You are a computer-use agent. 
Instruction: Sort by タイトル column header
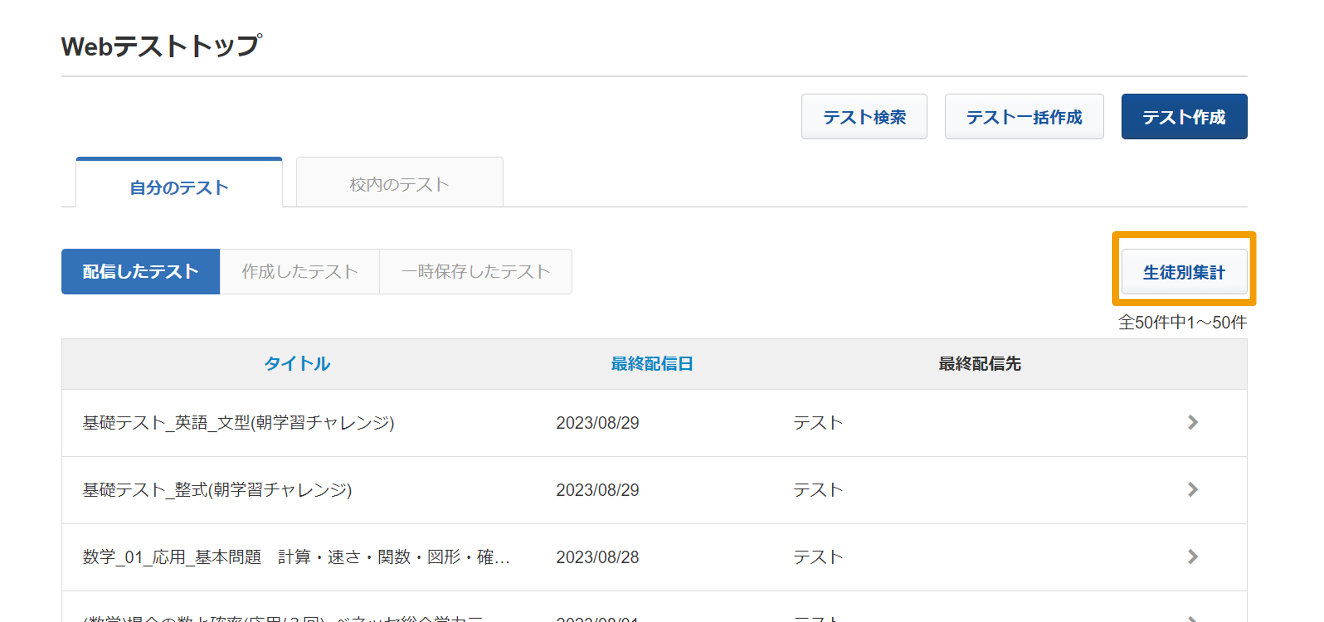[x=297, y=364]
